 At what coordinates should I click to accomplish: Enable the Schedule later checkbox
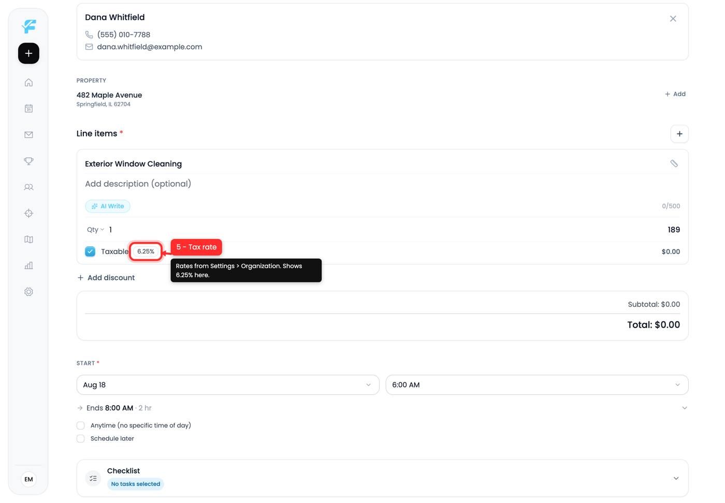coord(80,438)
